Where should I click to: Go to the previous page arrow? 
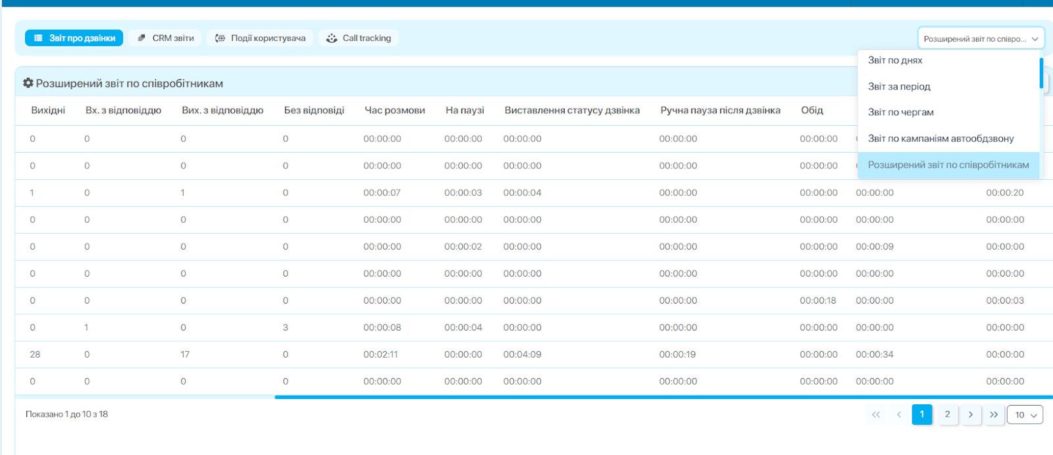click(x=899, y=415)
